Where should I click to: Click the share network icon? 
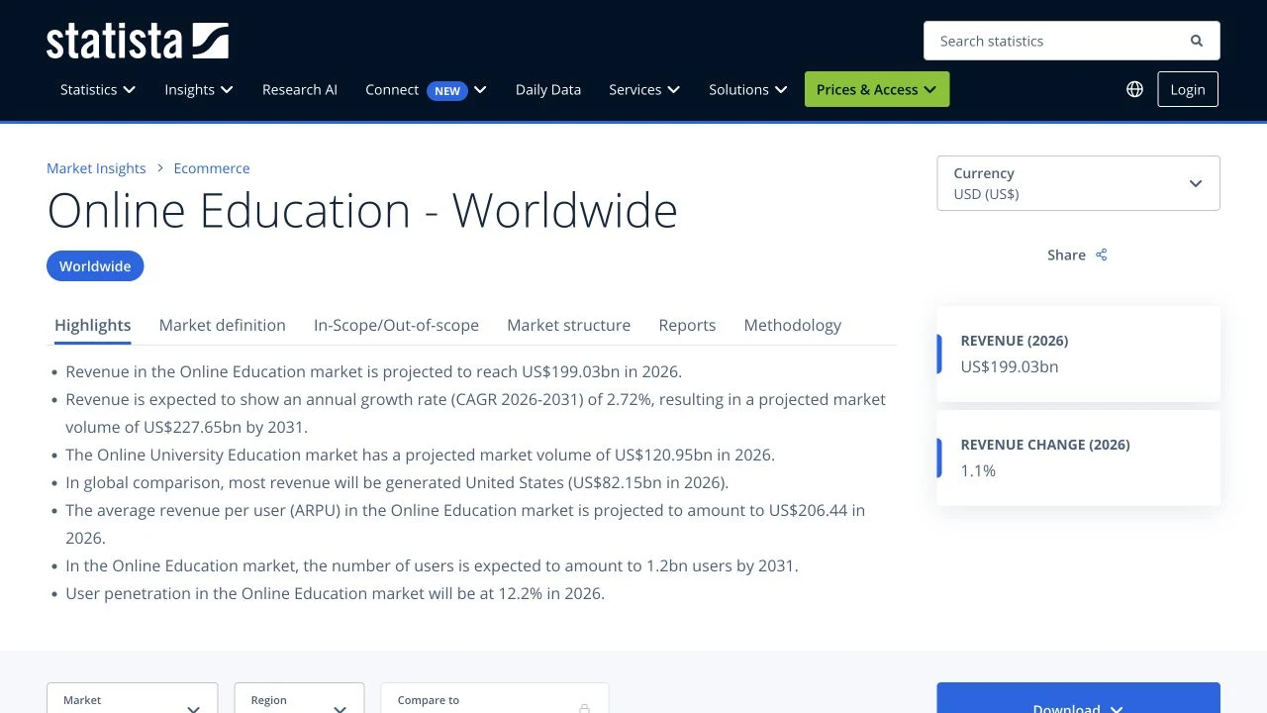[1102, 255]
